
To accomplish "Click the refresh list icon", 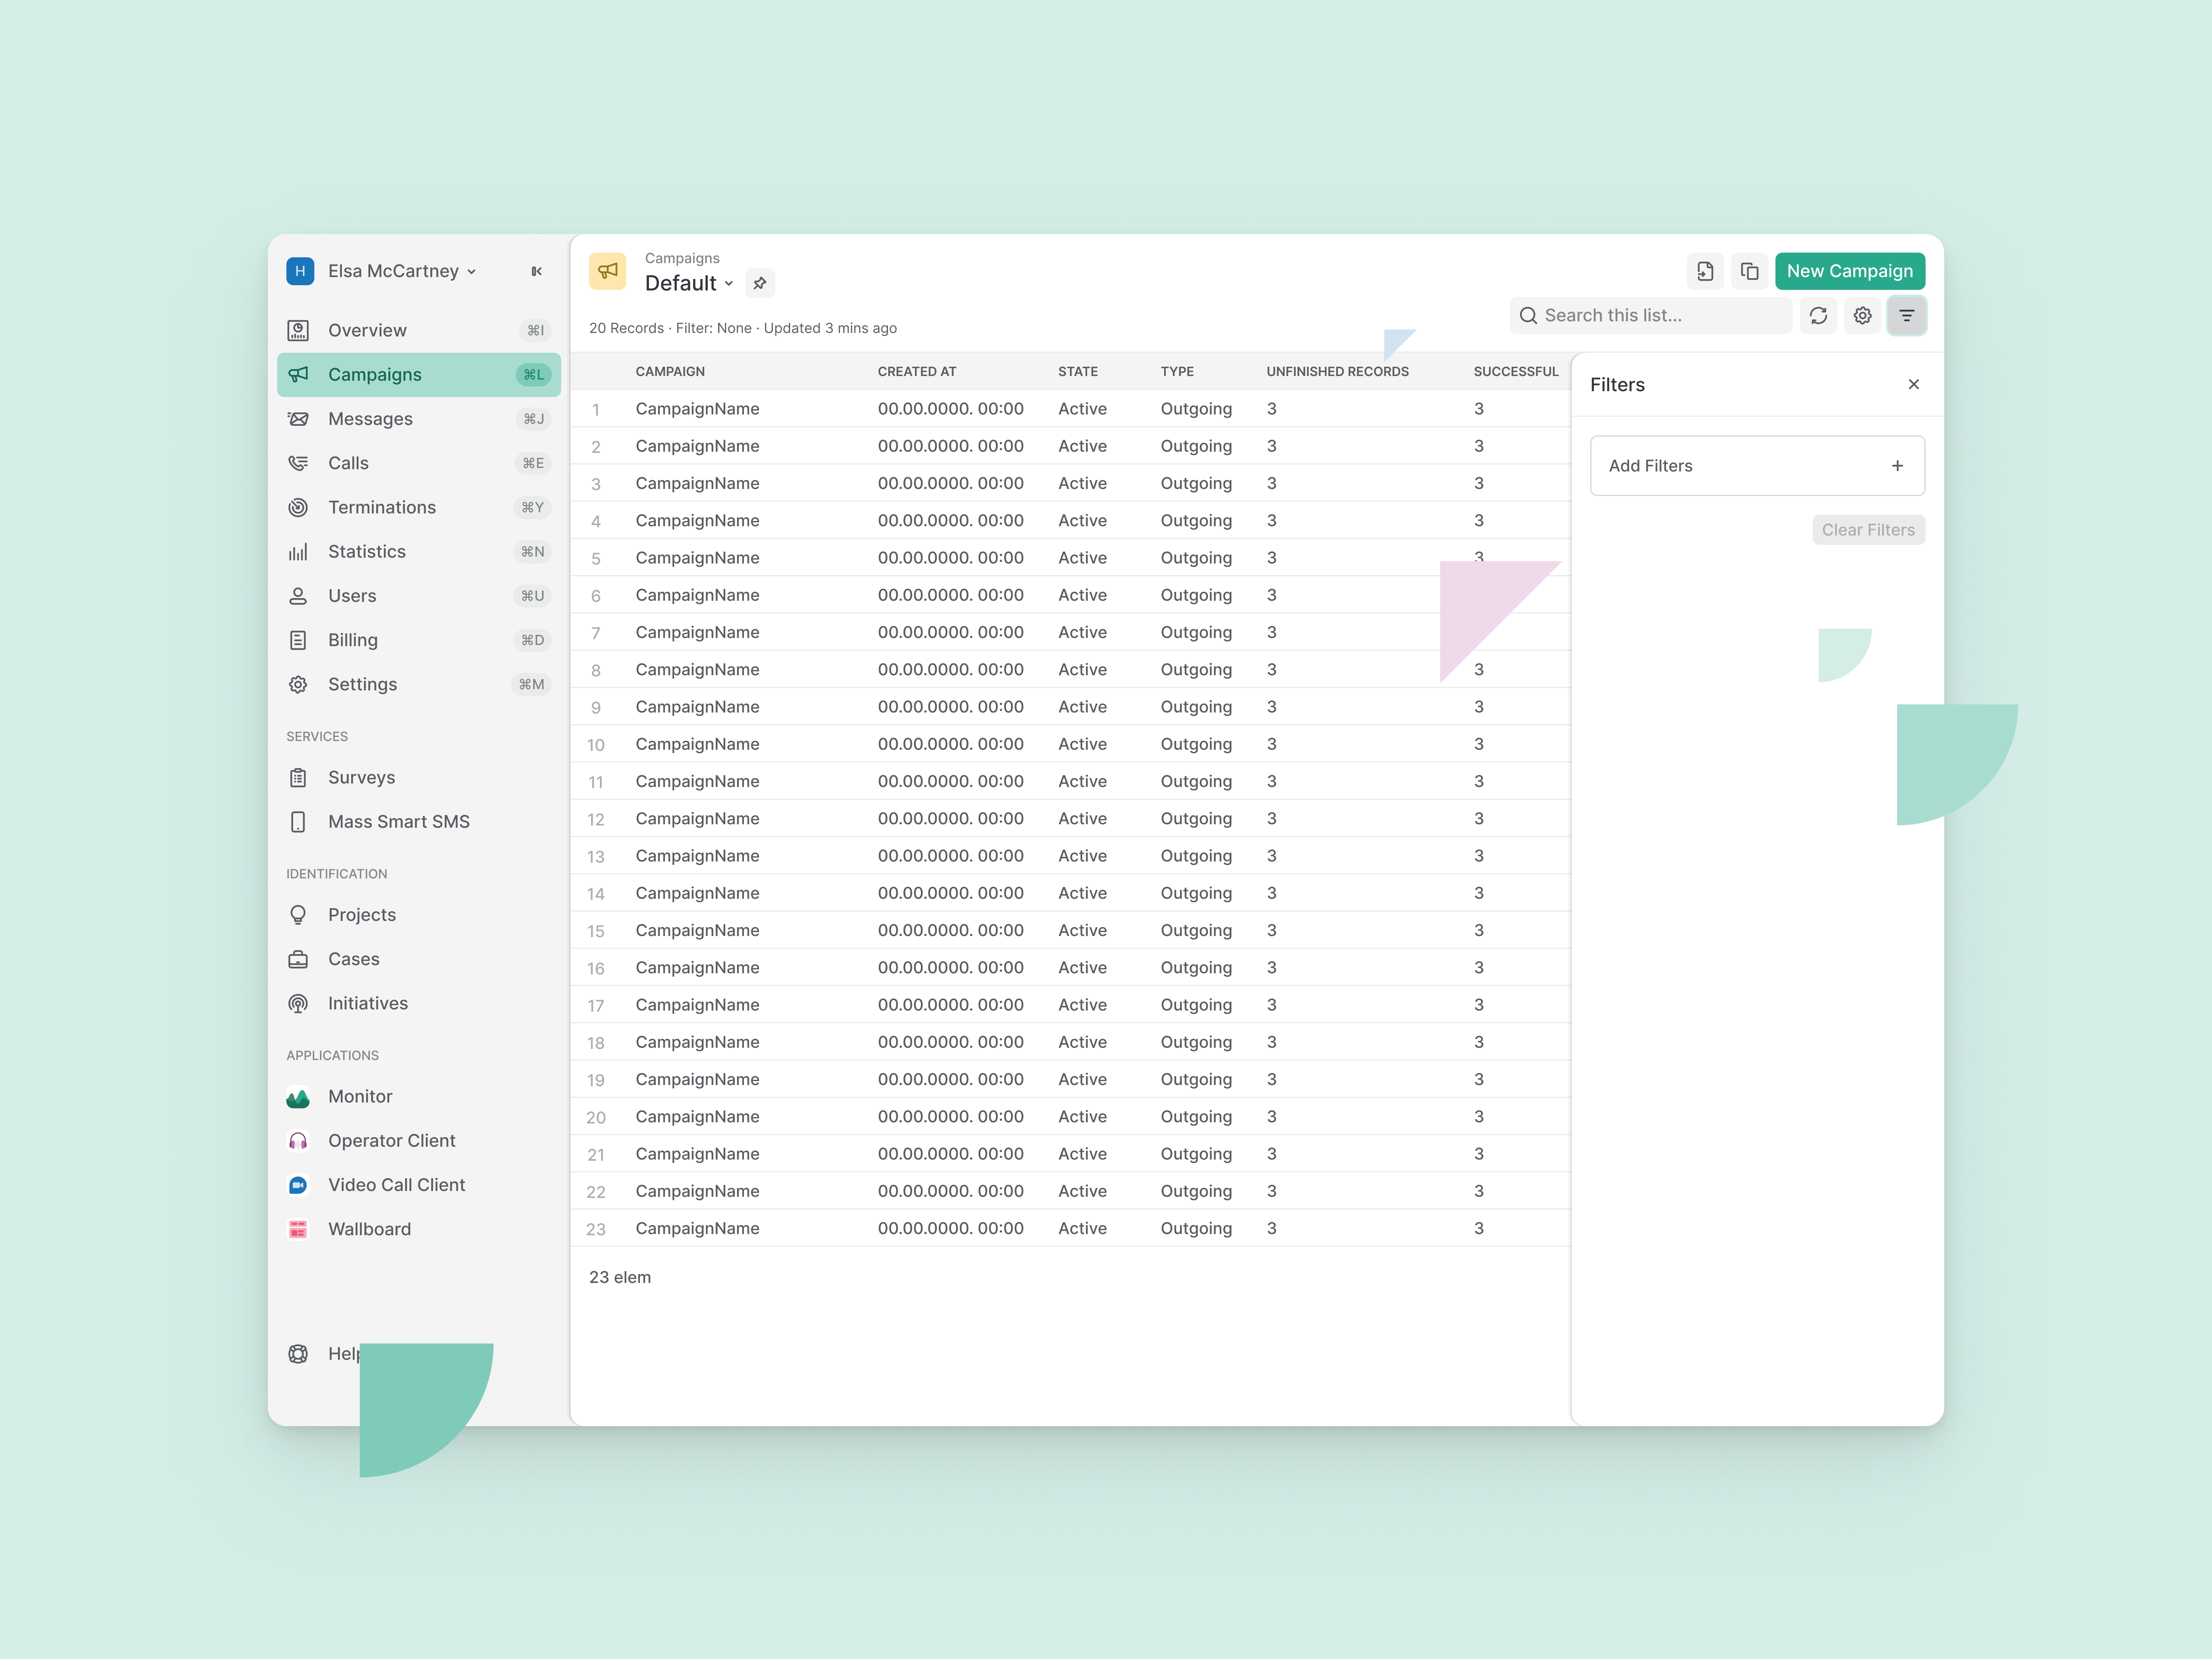I will tap(1818, 316).
